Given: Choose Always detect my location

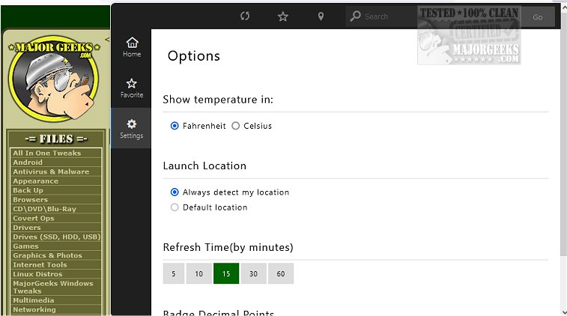Looking at the screenshot, I should [x=175, y=192].
